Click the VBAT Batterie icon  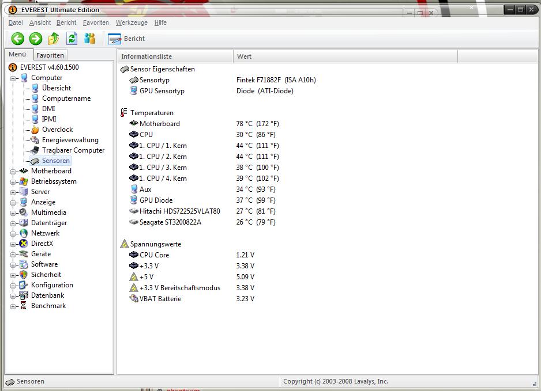(x=134, y=298)
